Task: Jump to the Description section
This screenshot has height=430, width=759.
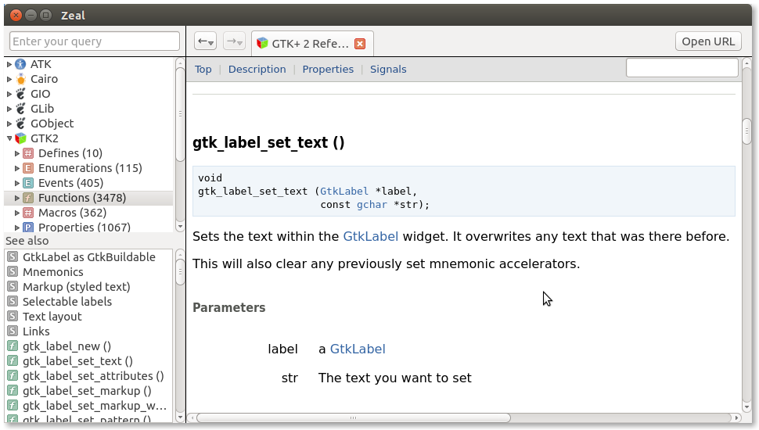Action: click(x=257, y=69)
